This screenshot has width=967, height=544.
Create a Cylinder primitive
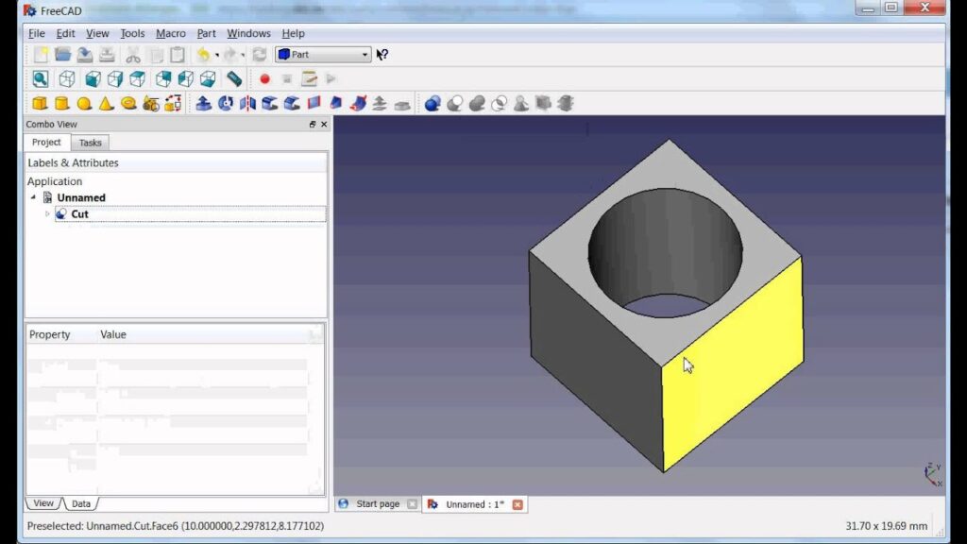tap(61, 104)
